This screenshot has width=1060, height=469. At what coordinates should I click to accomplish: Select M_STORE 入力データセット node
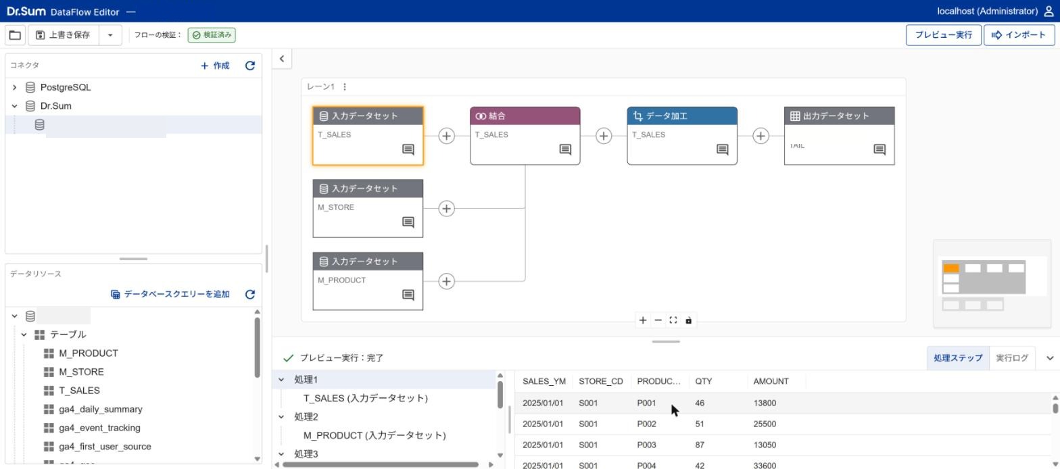point(368,209)
